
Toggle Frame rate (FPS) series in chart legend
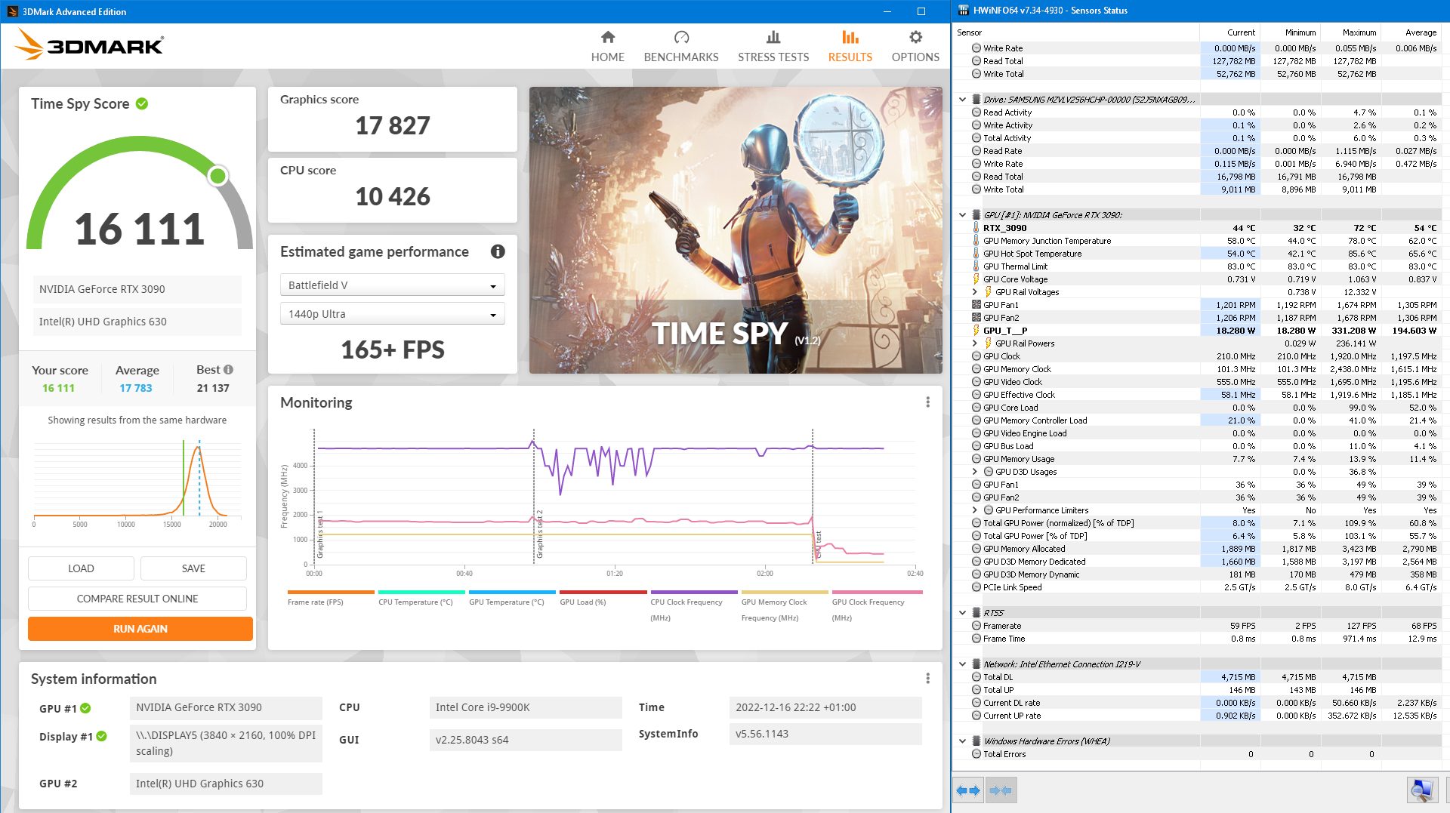click(331, 598)
